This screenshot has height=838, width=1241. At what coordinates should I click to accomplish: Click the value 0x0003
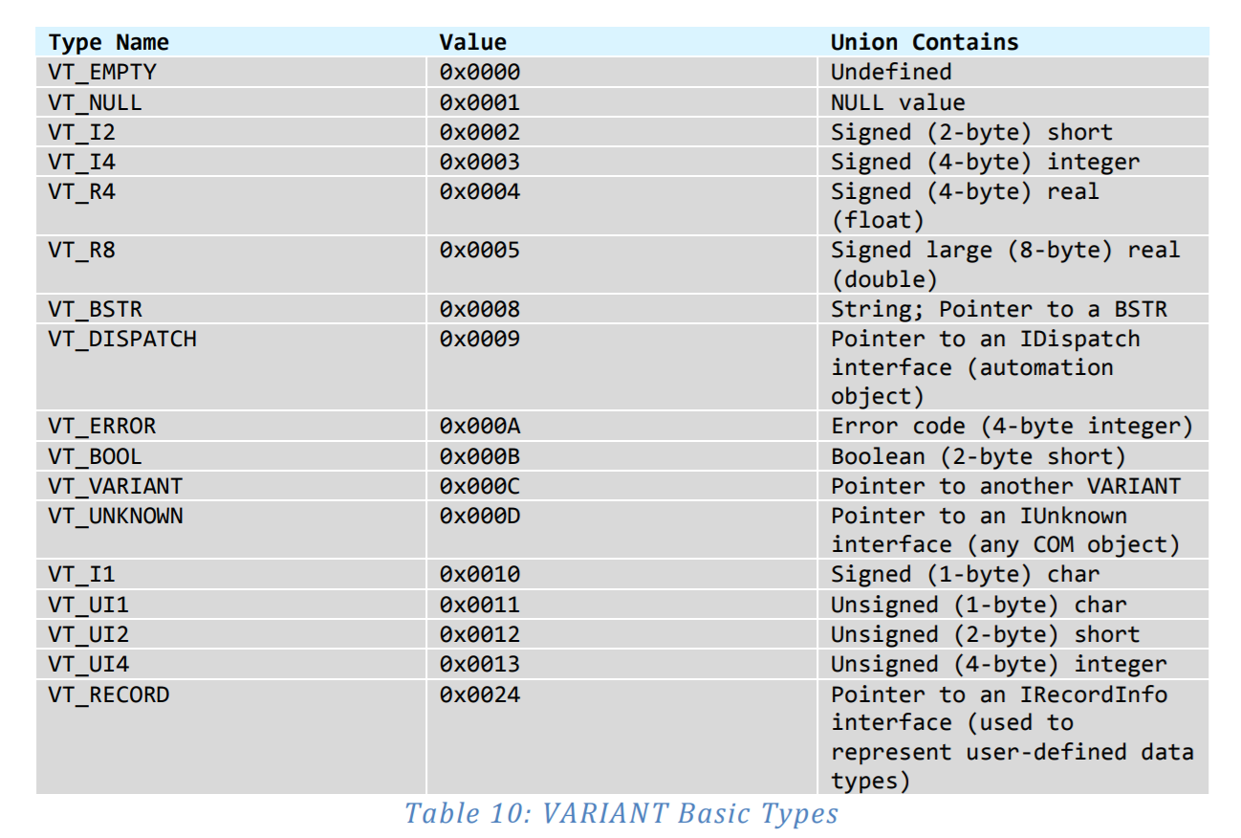coord(480,162)
